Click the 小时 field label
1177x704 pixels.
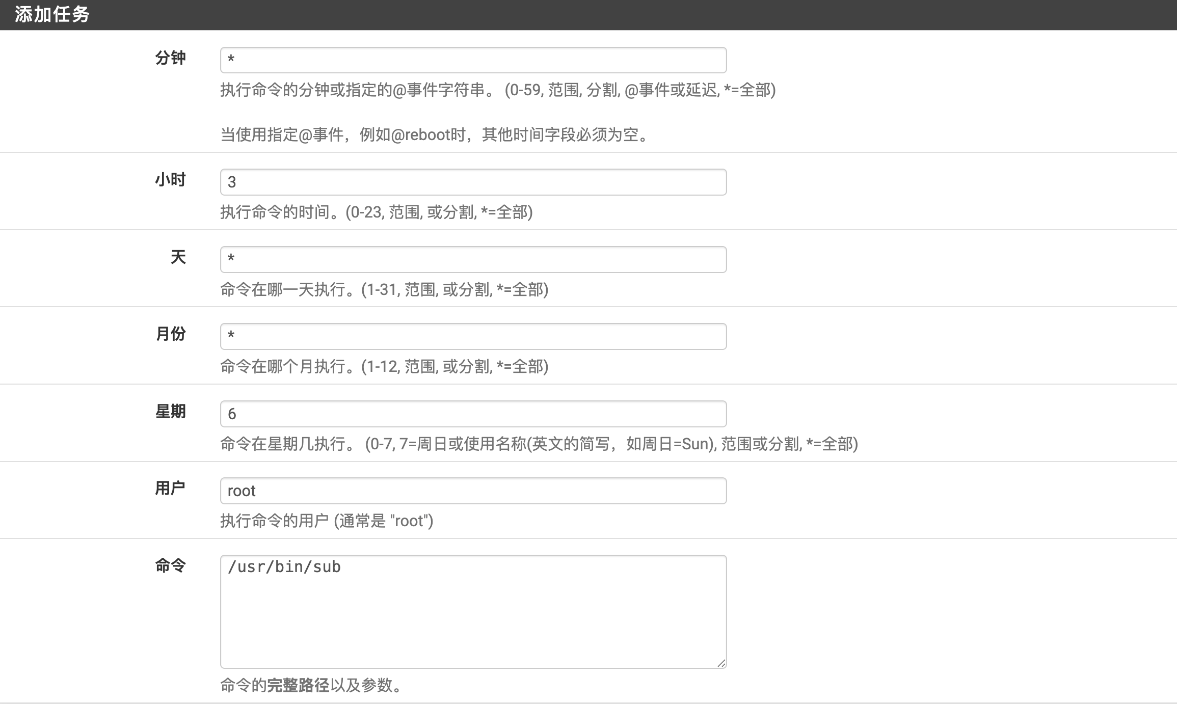pyautogui.click(x=170, y=180)
